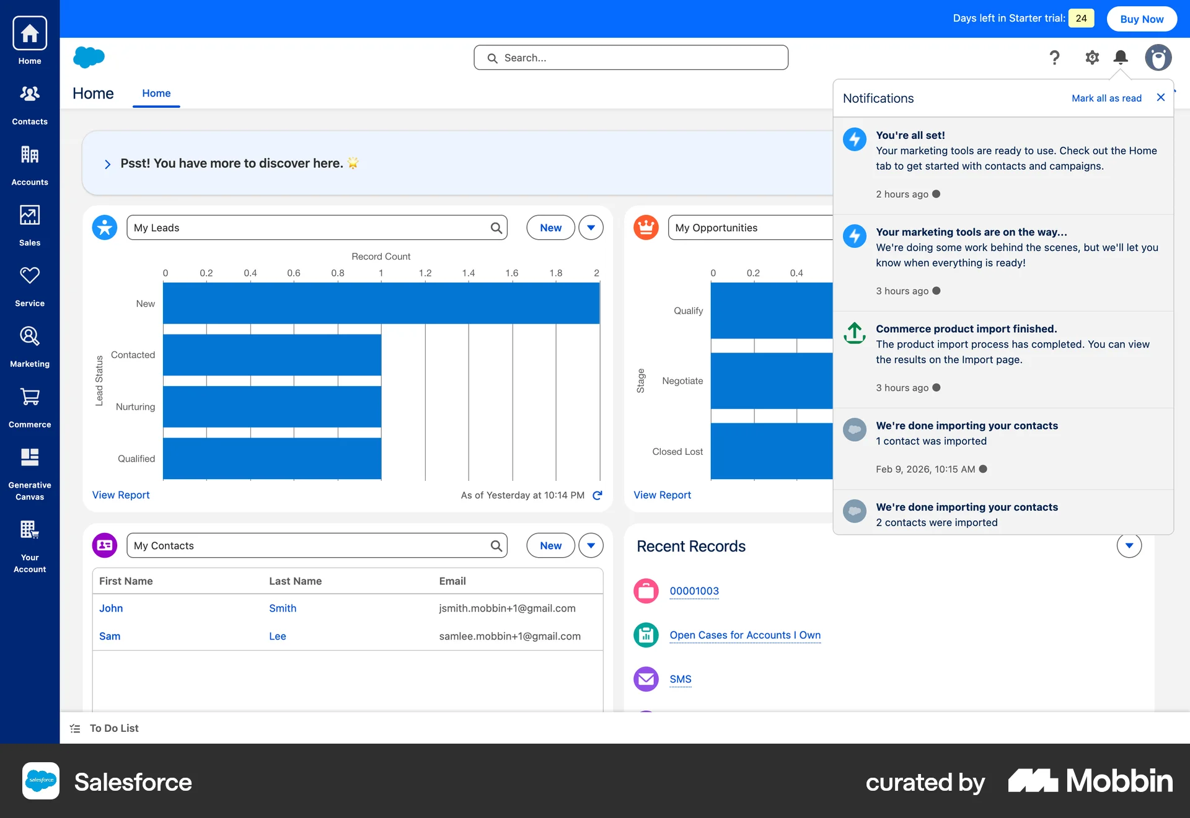Switch to the Home tab

pyautogui.click(x=156, y=94)
